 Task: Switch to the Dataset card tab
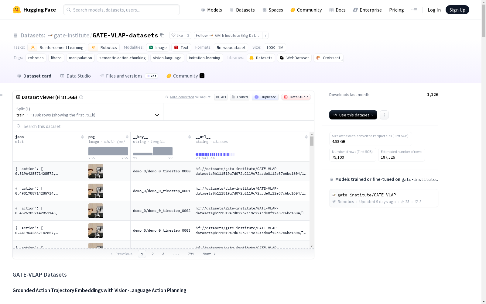34,76
